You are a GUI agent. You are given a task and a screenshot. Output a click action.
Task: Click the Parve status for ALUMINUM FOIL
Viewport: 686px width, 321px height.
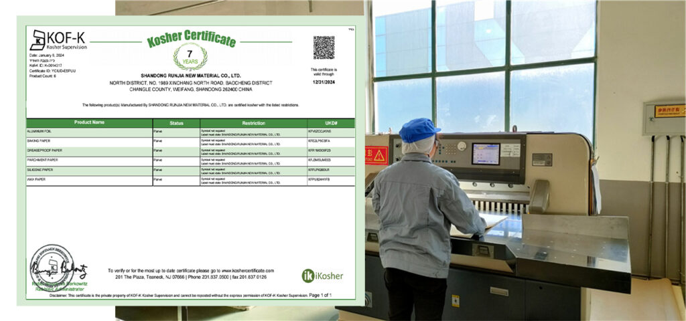pos(157,131)
